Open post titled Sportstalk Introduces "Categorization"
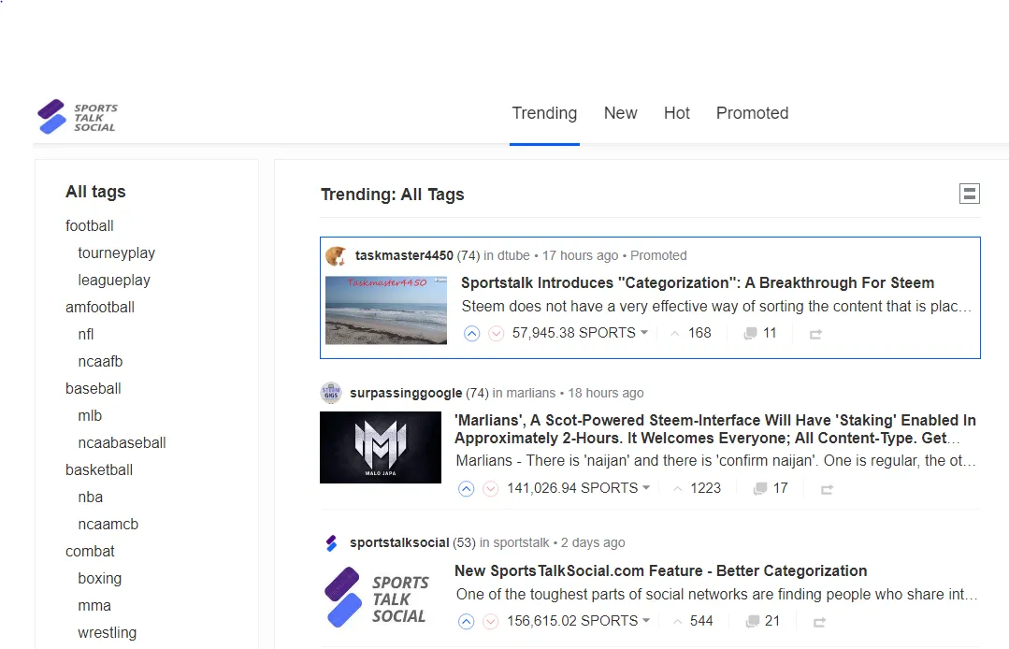Screen dimensions: 1009x649 (x=698, y=283)
